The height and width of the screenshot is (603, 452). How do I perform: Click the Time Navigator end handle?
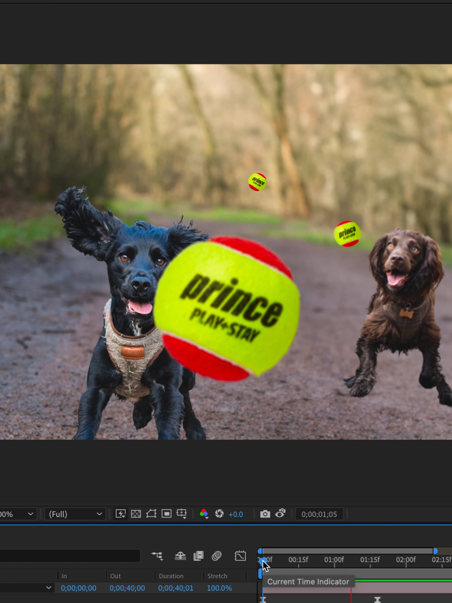point(435,551)
